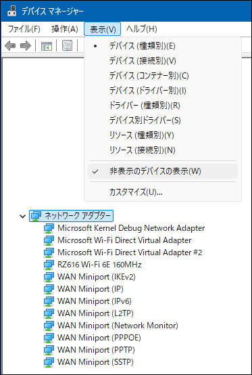Screen dimensions: 252x375
Task: Open the 操作(A) menu
Action: tap(65, 29)
